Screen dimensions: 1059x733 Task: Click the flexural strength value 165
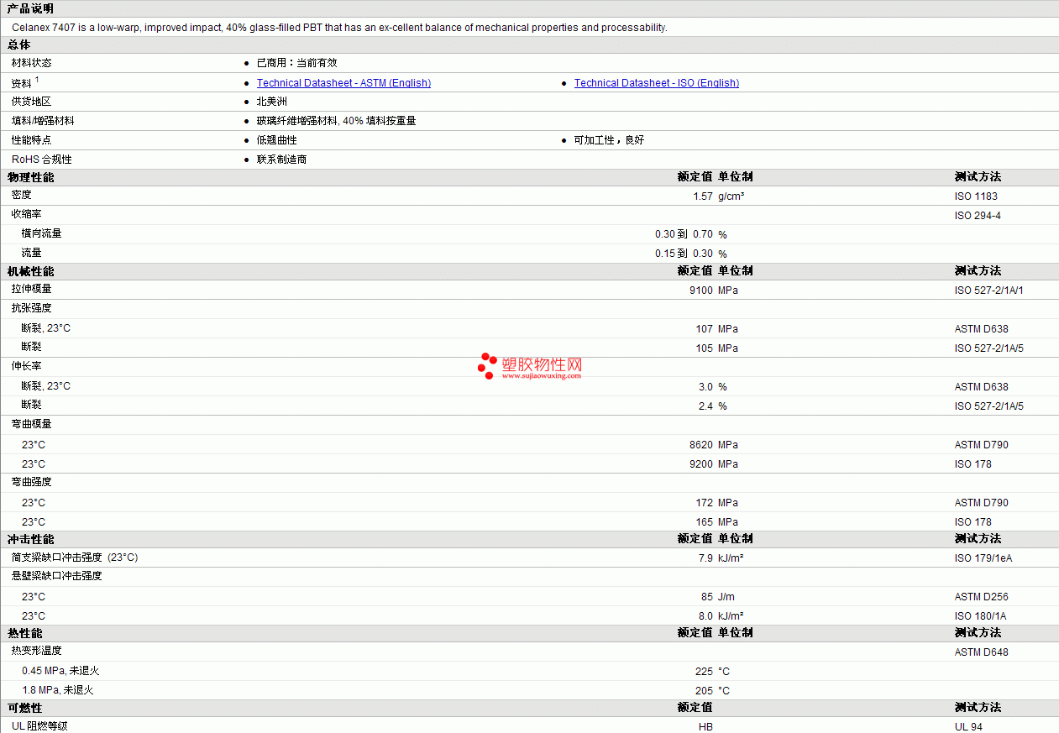(x=704, y=522)
